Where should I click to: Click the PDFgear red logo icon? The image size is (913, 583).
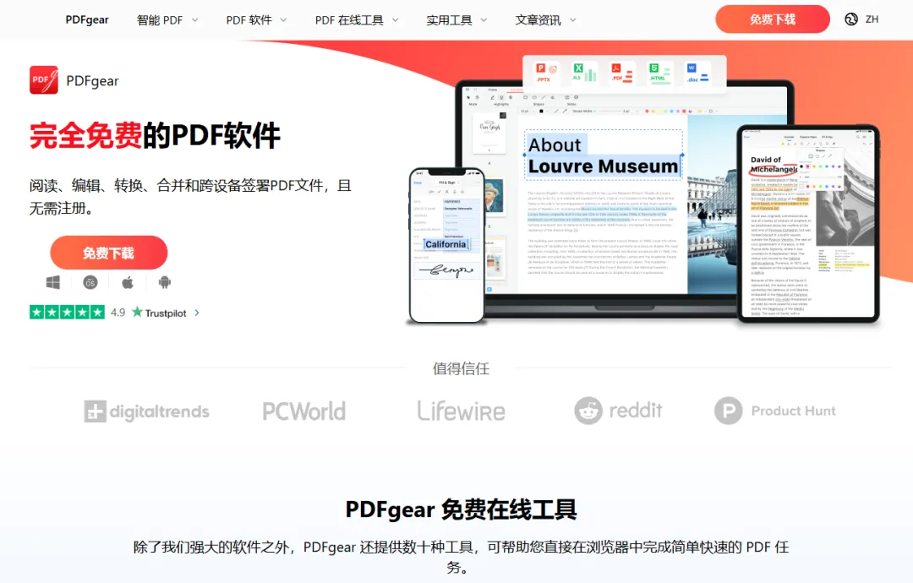44,80
